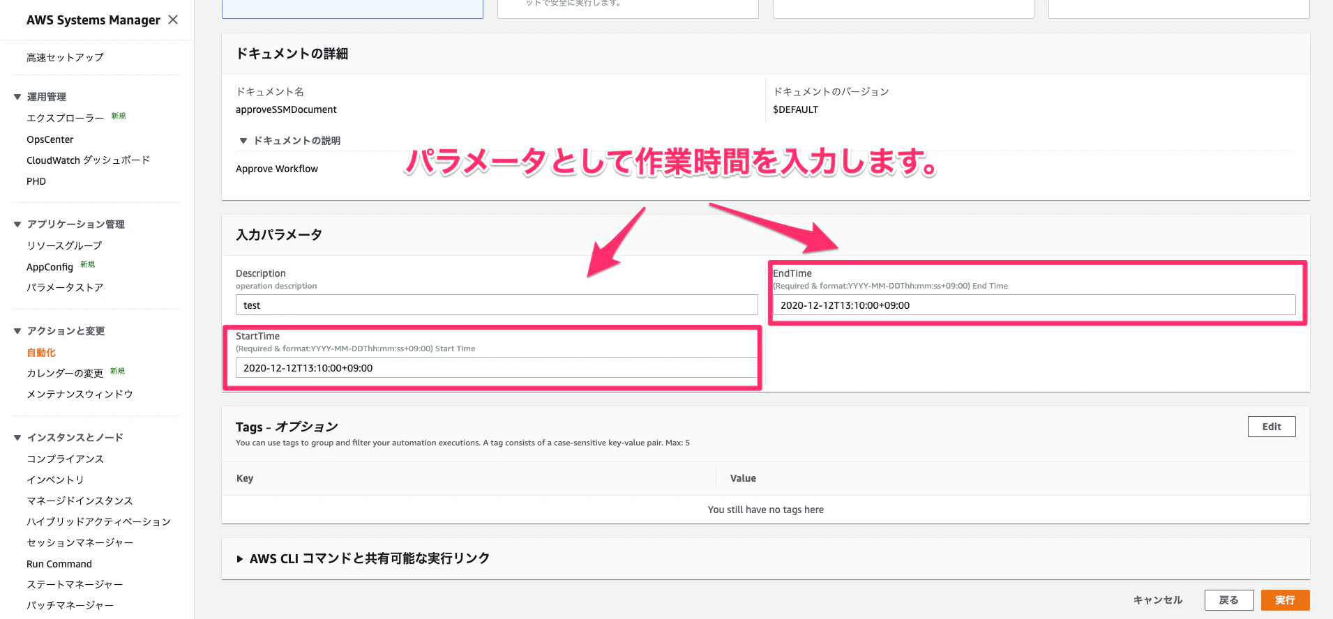Select 自動化 in sidebar

[x=41, y=353]
